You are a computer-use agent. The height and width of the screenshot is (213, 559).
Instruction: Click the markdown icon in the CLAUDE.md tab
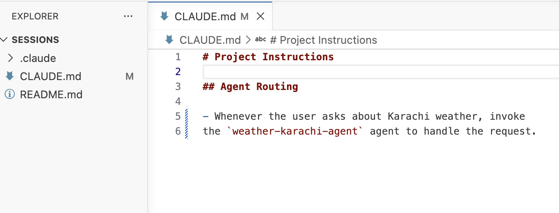[x=165, y=16]
